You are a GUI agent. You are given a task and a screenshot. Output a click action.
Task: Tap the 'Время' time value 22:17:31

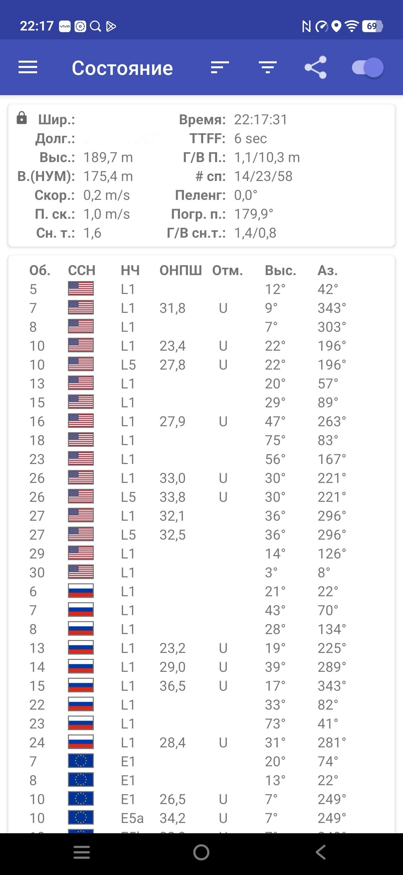point(261,120)
